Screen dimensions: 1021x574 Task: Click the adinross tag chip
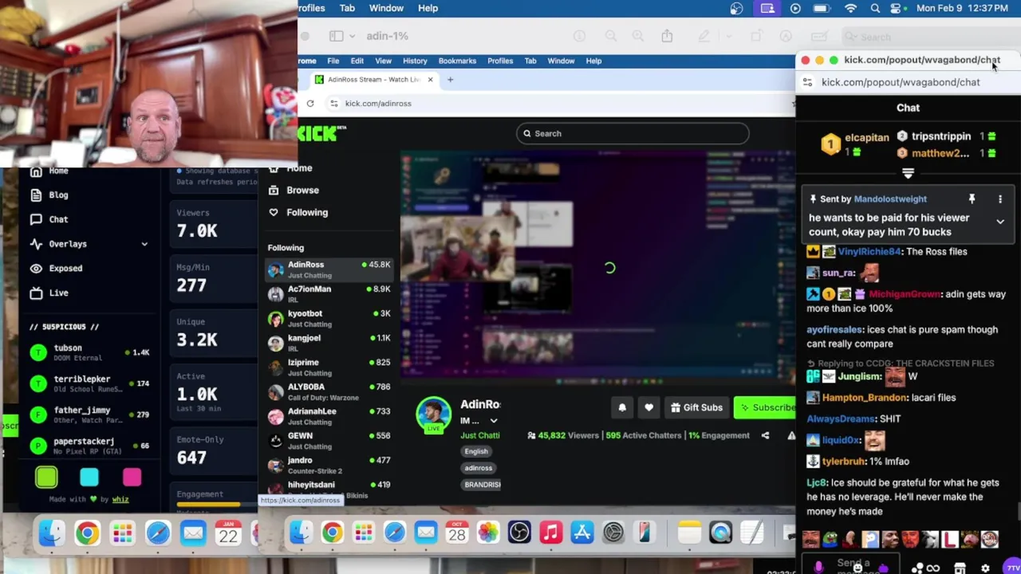coord(479,468)
